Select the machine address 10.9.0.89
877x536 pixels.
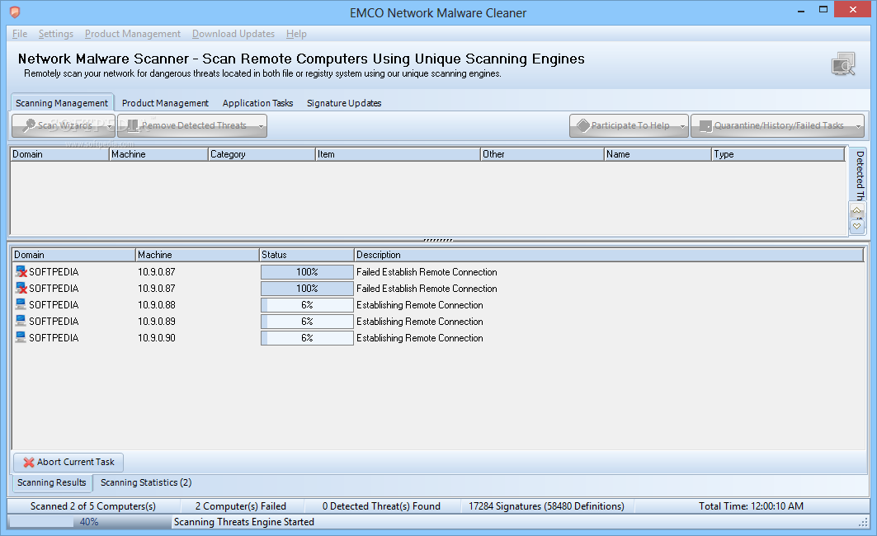tap(157, 322)
